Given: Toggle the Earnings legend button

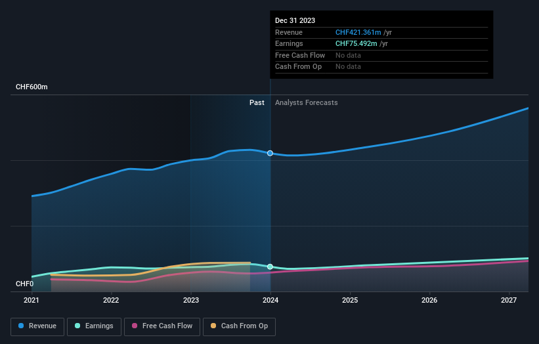Looking at the screenshot, I should [94, 326].
